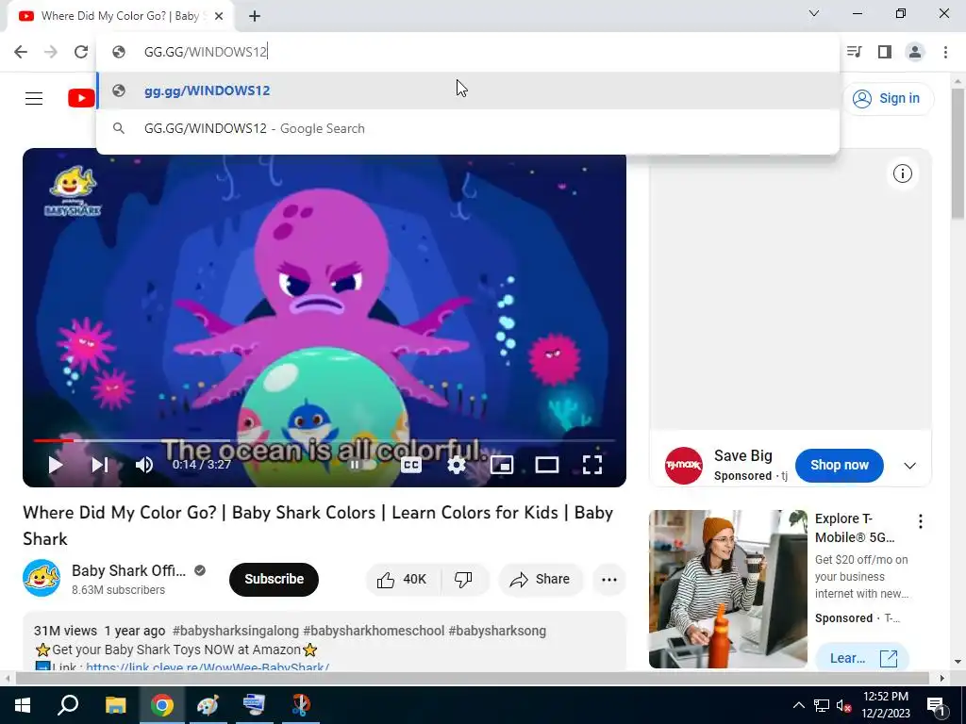Click inside the address bar text

click(x=206, y=52)
